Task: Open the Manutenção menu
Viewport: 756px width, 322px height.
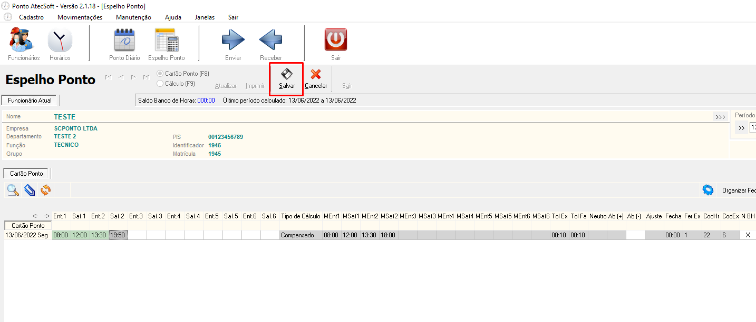Action: click(x=133, y=17)
